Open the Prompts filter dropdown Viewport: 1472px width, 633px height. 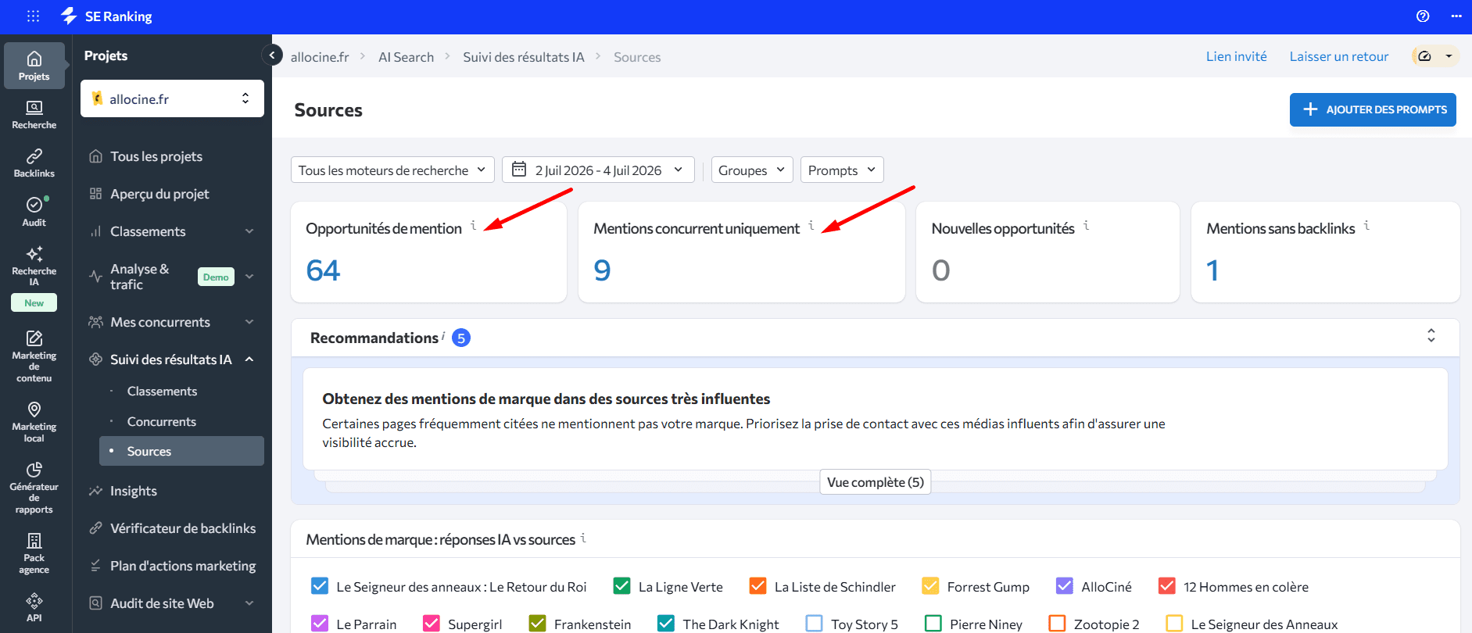click(842, 170)
